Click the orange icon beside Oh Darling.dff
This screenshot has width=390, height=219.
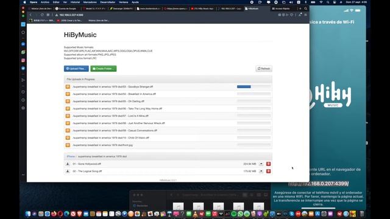pos(68,102)
